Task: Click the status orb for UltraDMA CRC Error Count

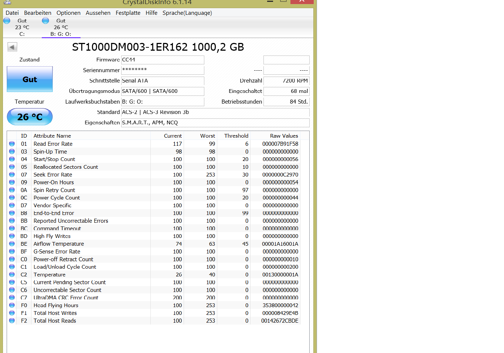Action: click(x=12, y=297)
